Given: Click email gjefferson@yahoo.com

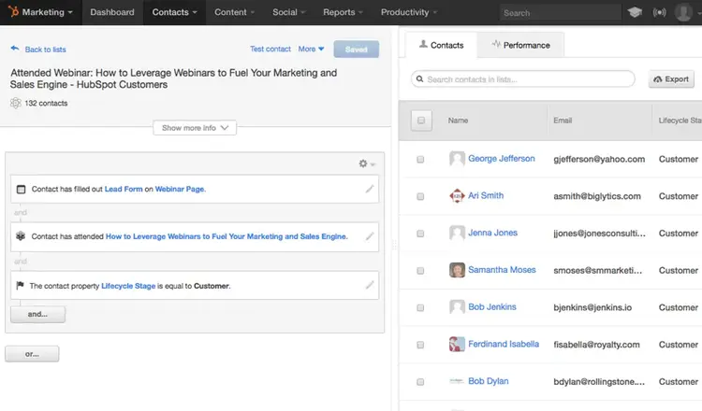Looking at the screenshot, I should click(x=599, y=159).
